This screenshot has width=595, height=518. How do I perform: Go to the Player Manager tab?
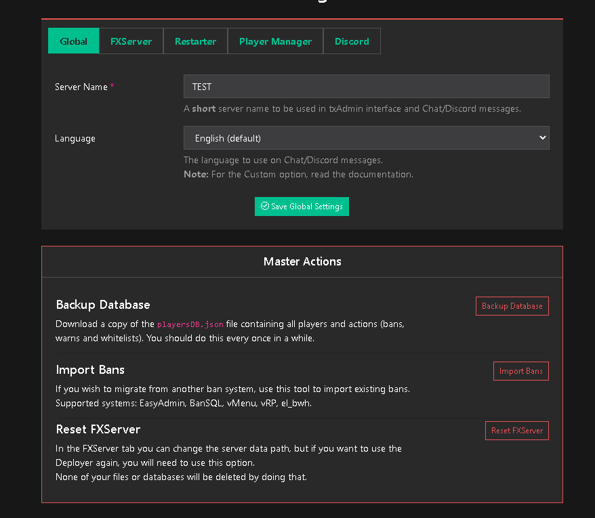click(x=275, y=41)
